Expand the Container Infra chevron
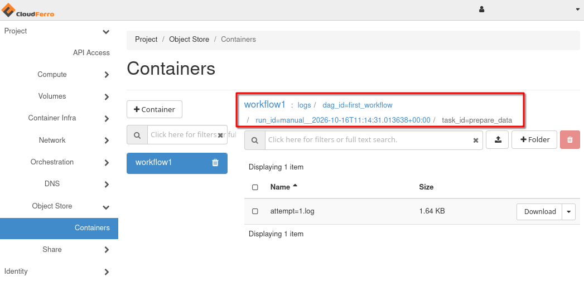Viewport: 584px width, 291px height. (107, 119)
